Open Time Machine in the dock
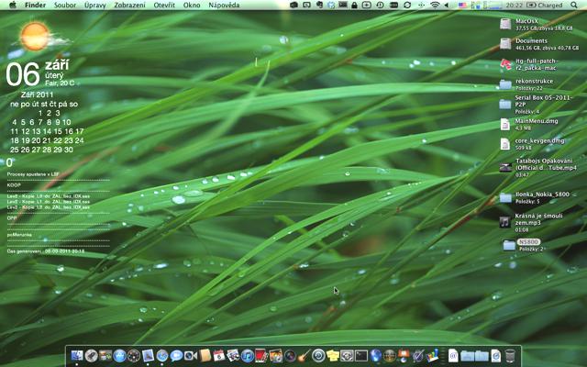This screenshot has width=587, height=367. coord(318,355)
